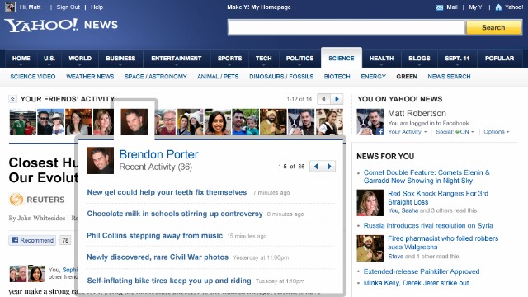Click Matt Robertson profile picture

click(x=370, y=122)
